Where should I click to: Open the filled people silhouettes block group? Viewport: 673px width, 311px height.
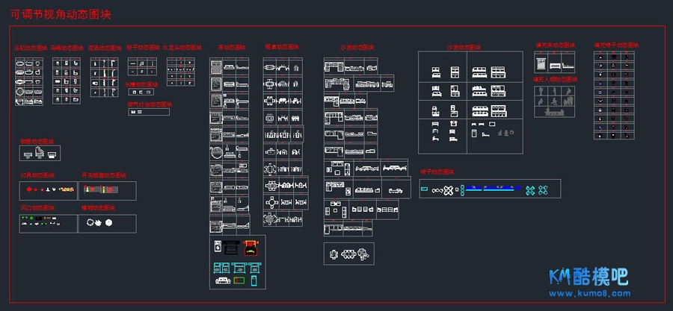[555, 101]
